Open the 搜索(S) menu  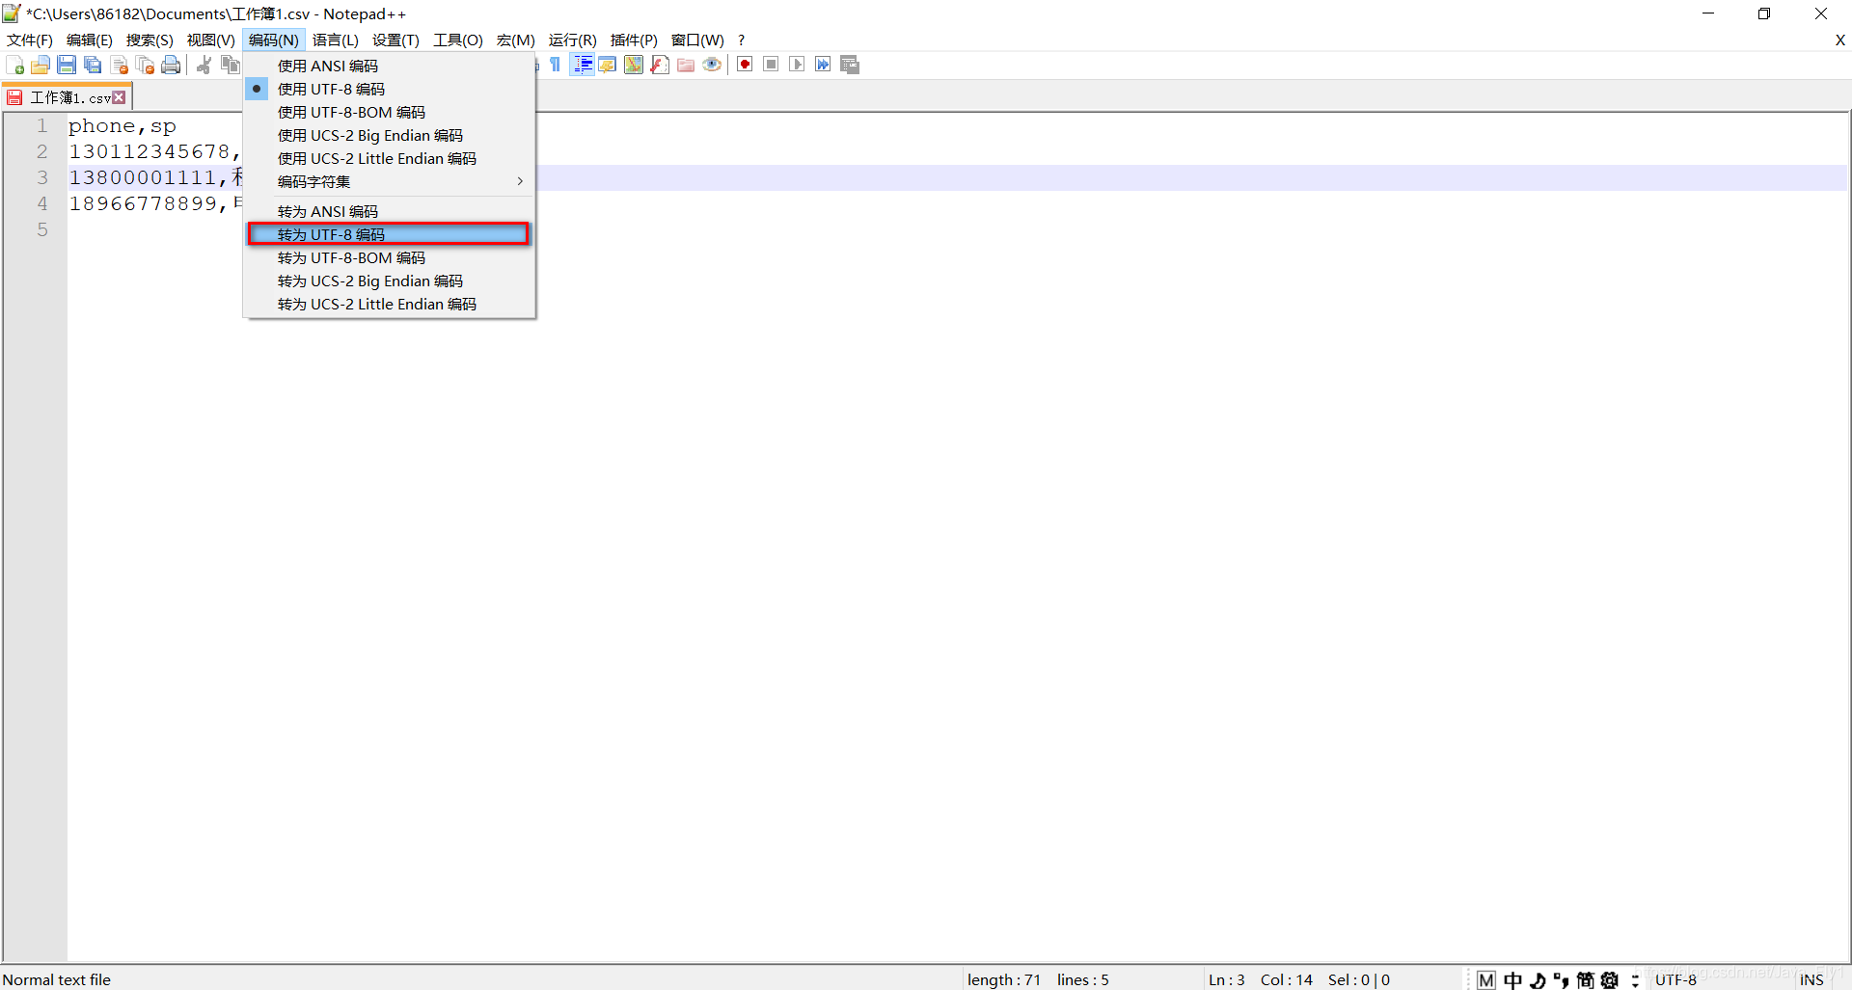[x=150, y=40]
